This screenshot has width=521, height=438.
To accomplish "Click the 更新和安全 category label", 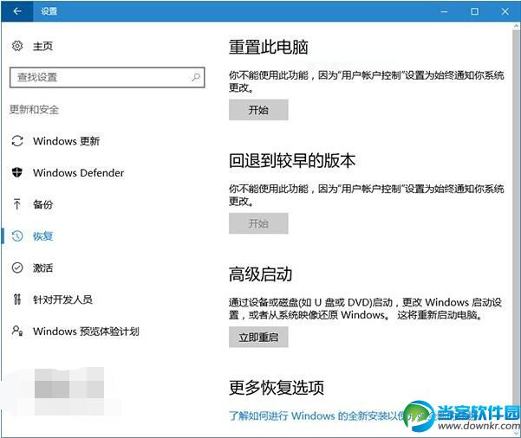I will pyautogui.click(x=34, y=109).
